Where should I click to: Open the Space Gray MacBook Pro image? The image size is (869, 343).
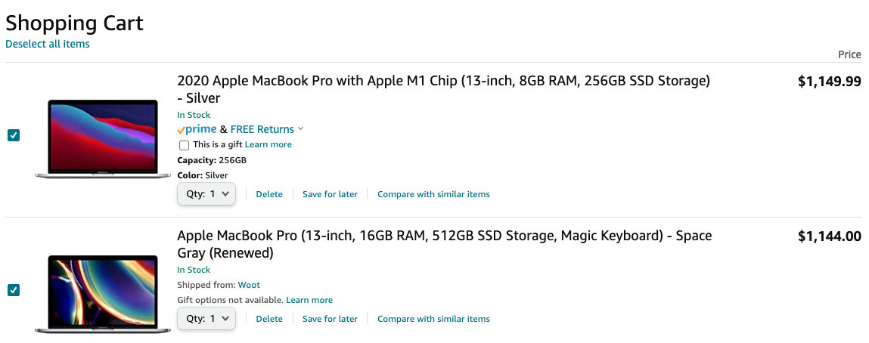click(103, 294)
